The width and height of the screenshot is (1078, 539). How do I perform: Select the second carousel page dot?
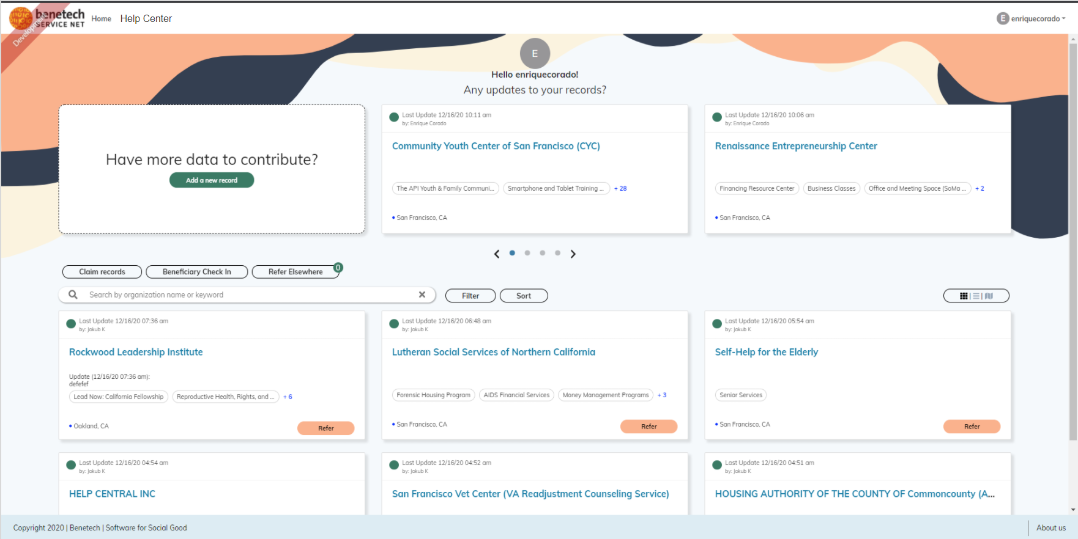(x=527, y=253)
